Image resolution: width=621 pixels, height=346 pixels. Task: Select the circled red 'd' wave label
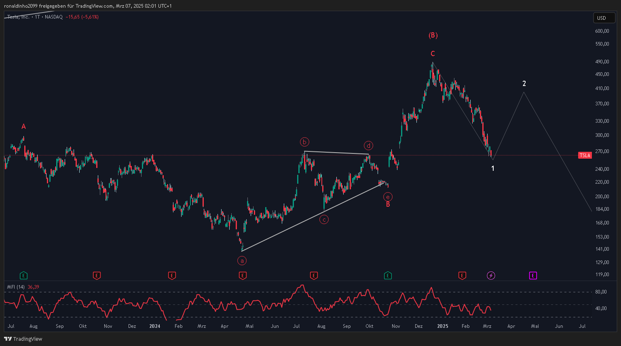(368, 145)
